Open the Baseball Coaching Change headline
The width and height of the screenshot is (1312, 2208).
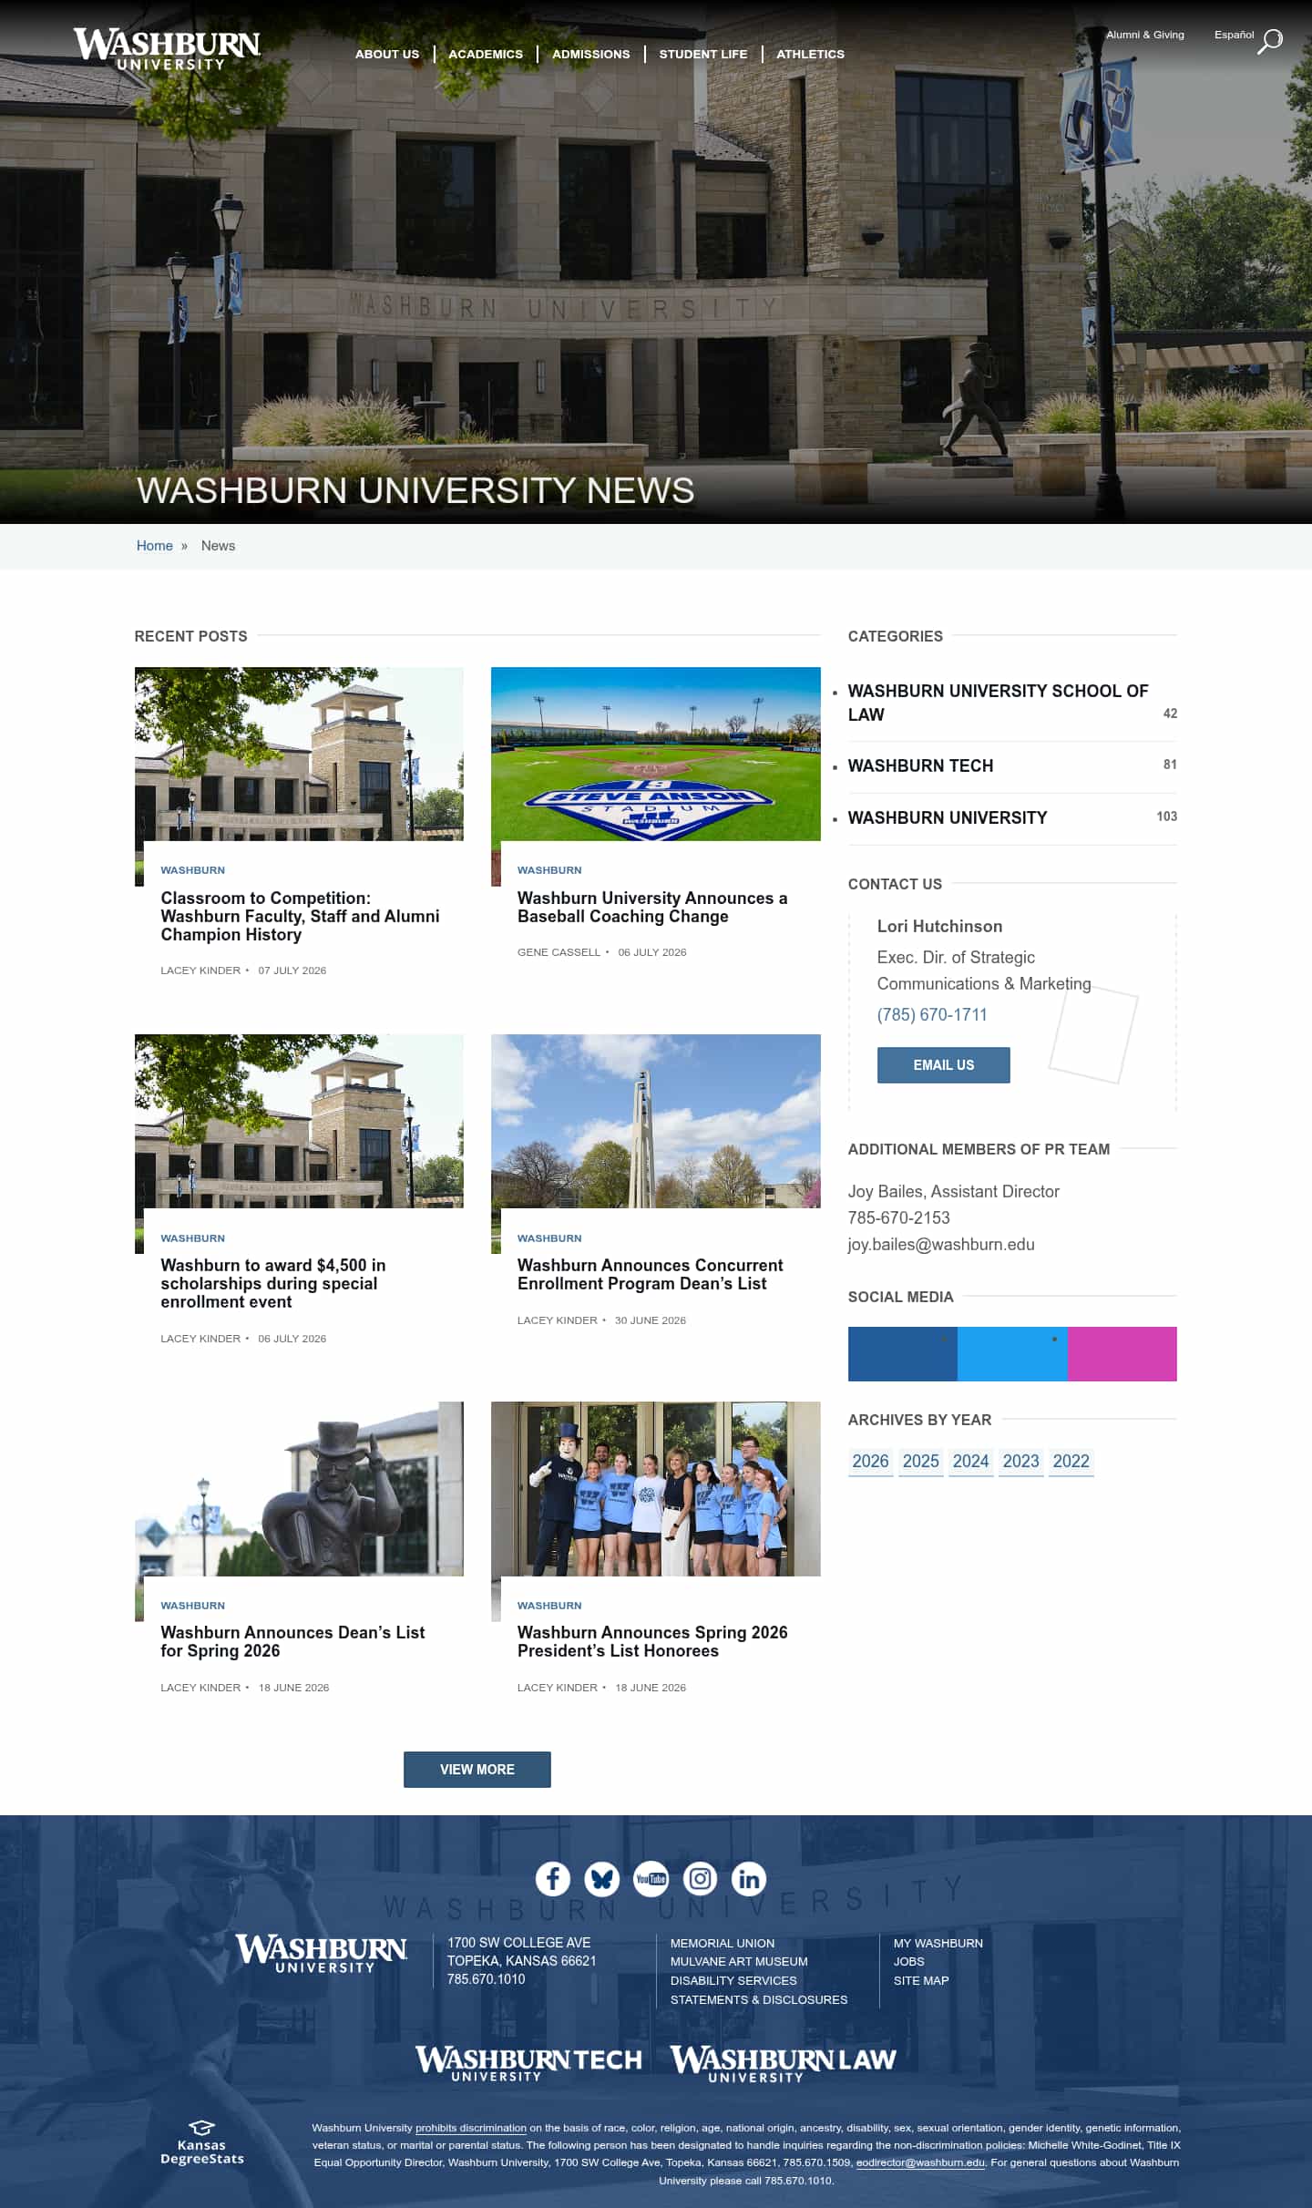[x=652, y=907]
